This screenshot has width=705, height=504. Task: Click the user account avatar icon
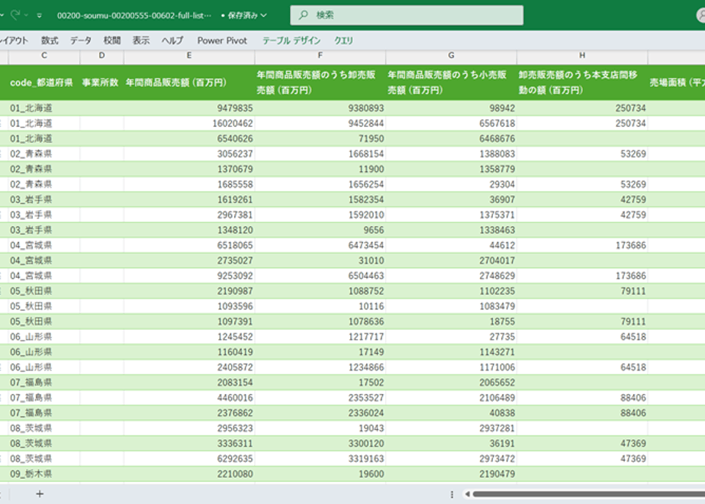700,15
